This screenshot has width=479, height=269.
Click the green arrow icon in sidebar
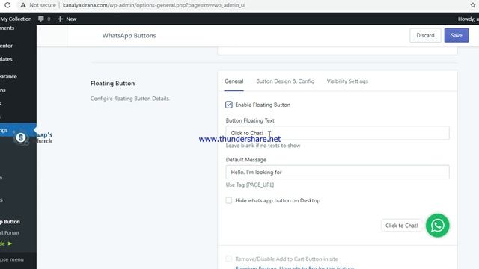[10, 244]
